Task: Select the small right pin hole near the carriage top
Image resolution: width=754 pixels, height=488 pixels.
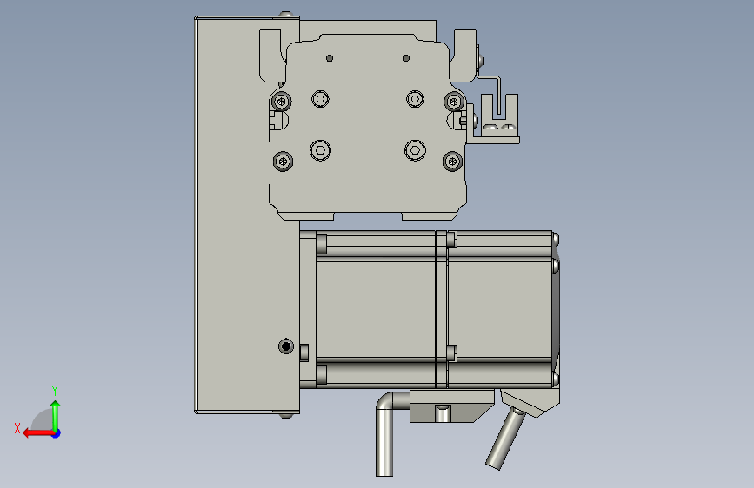Action: [406, 58]
